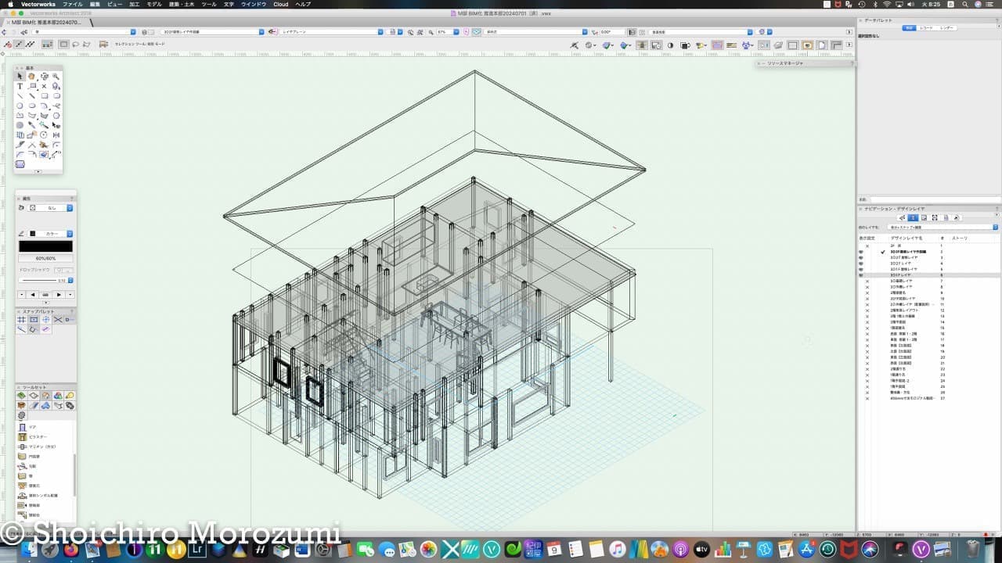This screenshot has height=563, width=1002.
Task: Open the ウインドウ menu in the menu bar
Action: [253, 4]
